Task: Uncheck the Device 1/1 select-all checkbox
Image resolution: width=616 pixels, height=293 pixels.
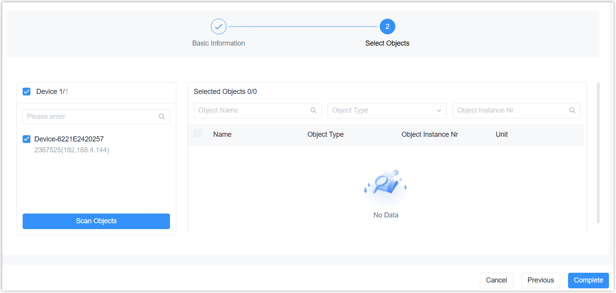Action: [x=27, y=92]
